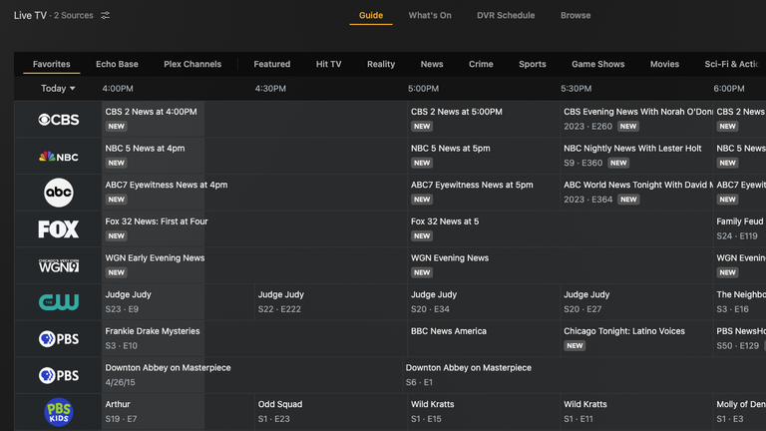Open Judge Judy S22 E222 listing

pyautogui.click(x=331, y=302)
